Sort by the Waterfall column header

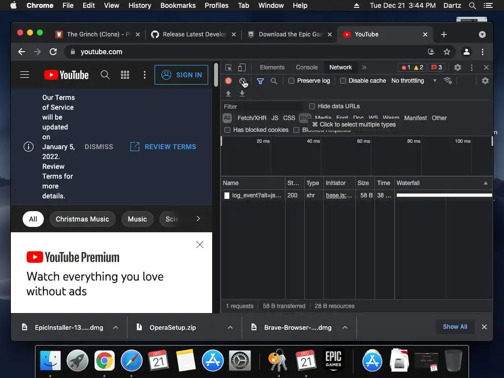pyautogui.click(x=443, y=183)
